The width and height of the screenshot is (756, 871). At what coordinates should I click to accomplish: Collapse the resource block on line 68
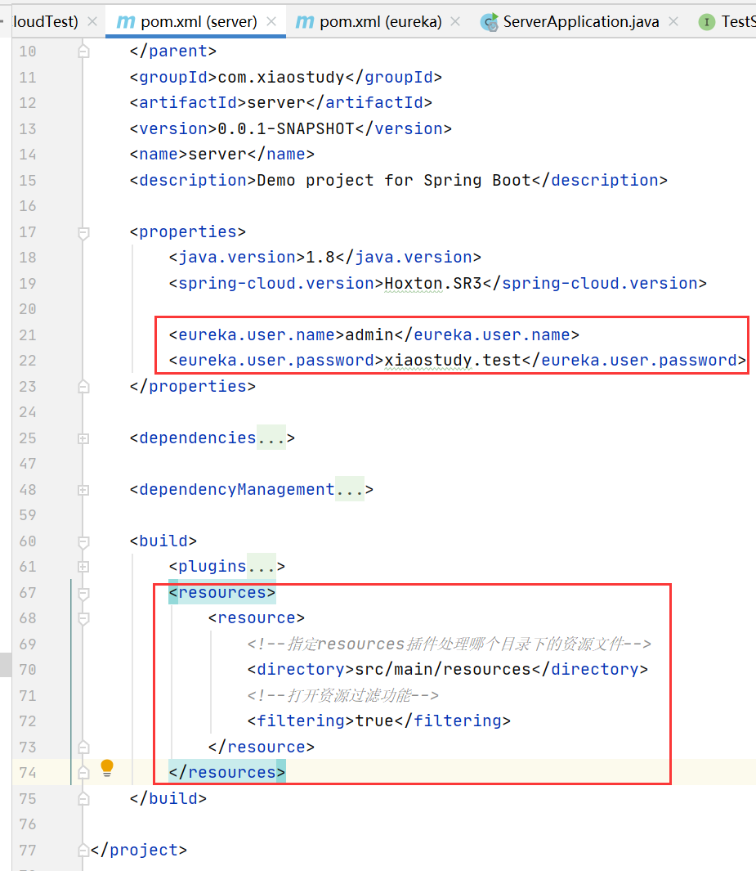tap(83, 619)
